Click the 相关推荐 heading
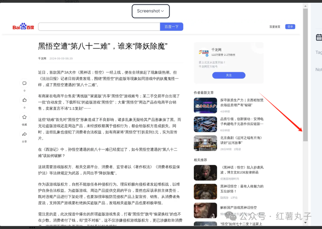 [200, 160]
